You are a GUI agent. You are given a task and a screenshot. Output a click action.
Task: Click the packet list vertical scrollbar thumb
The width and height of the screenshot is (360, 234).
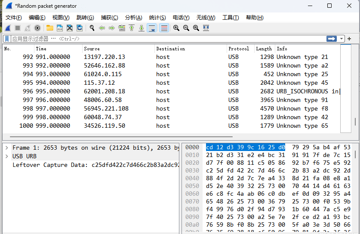click(x=355, y=122)
